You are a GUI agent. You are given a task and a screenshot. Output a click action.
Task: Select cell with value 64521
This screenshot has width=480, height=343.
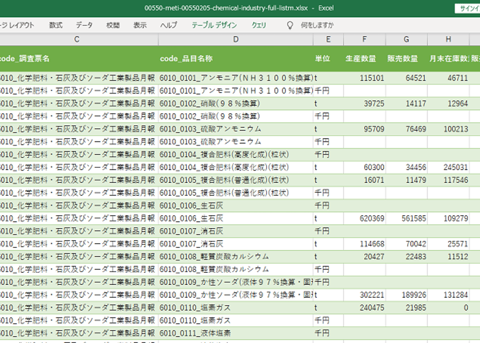(407, 78)
